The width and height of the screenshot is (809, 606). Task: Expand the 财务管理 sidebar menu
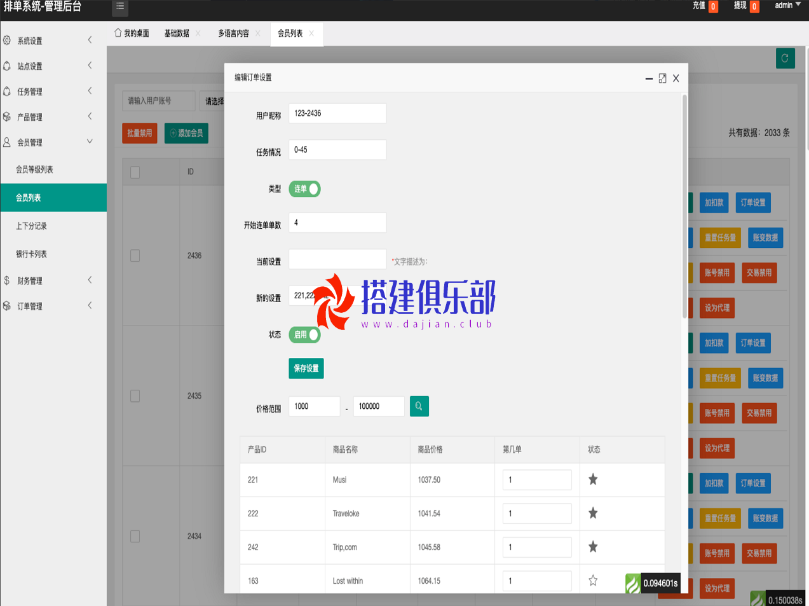(90, 280)
